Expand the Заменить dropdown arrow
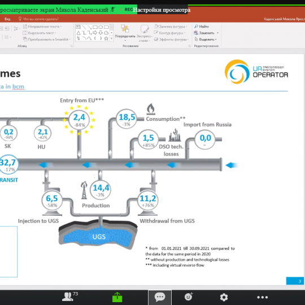305x305 pixels. pyautogui.click(x=217, y=33)
